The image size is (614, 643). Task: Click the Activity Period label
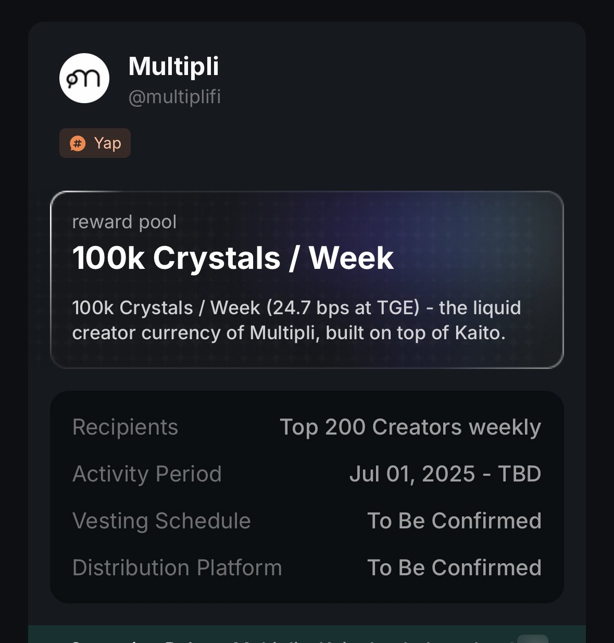coord(147,474)
